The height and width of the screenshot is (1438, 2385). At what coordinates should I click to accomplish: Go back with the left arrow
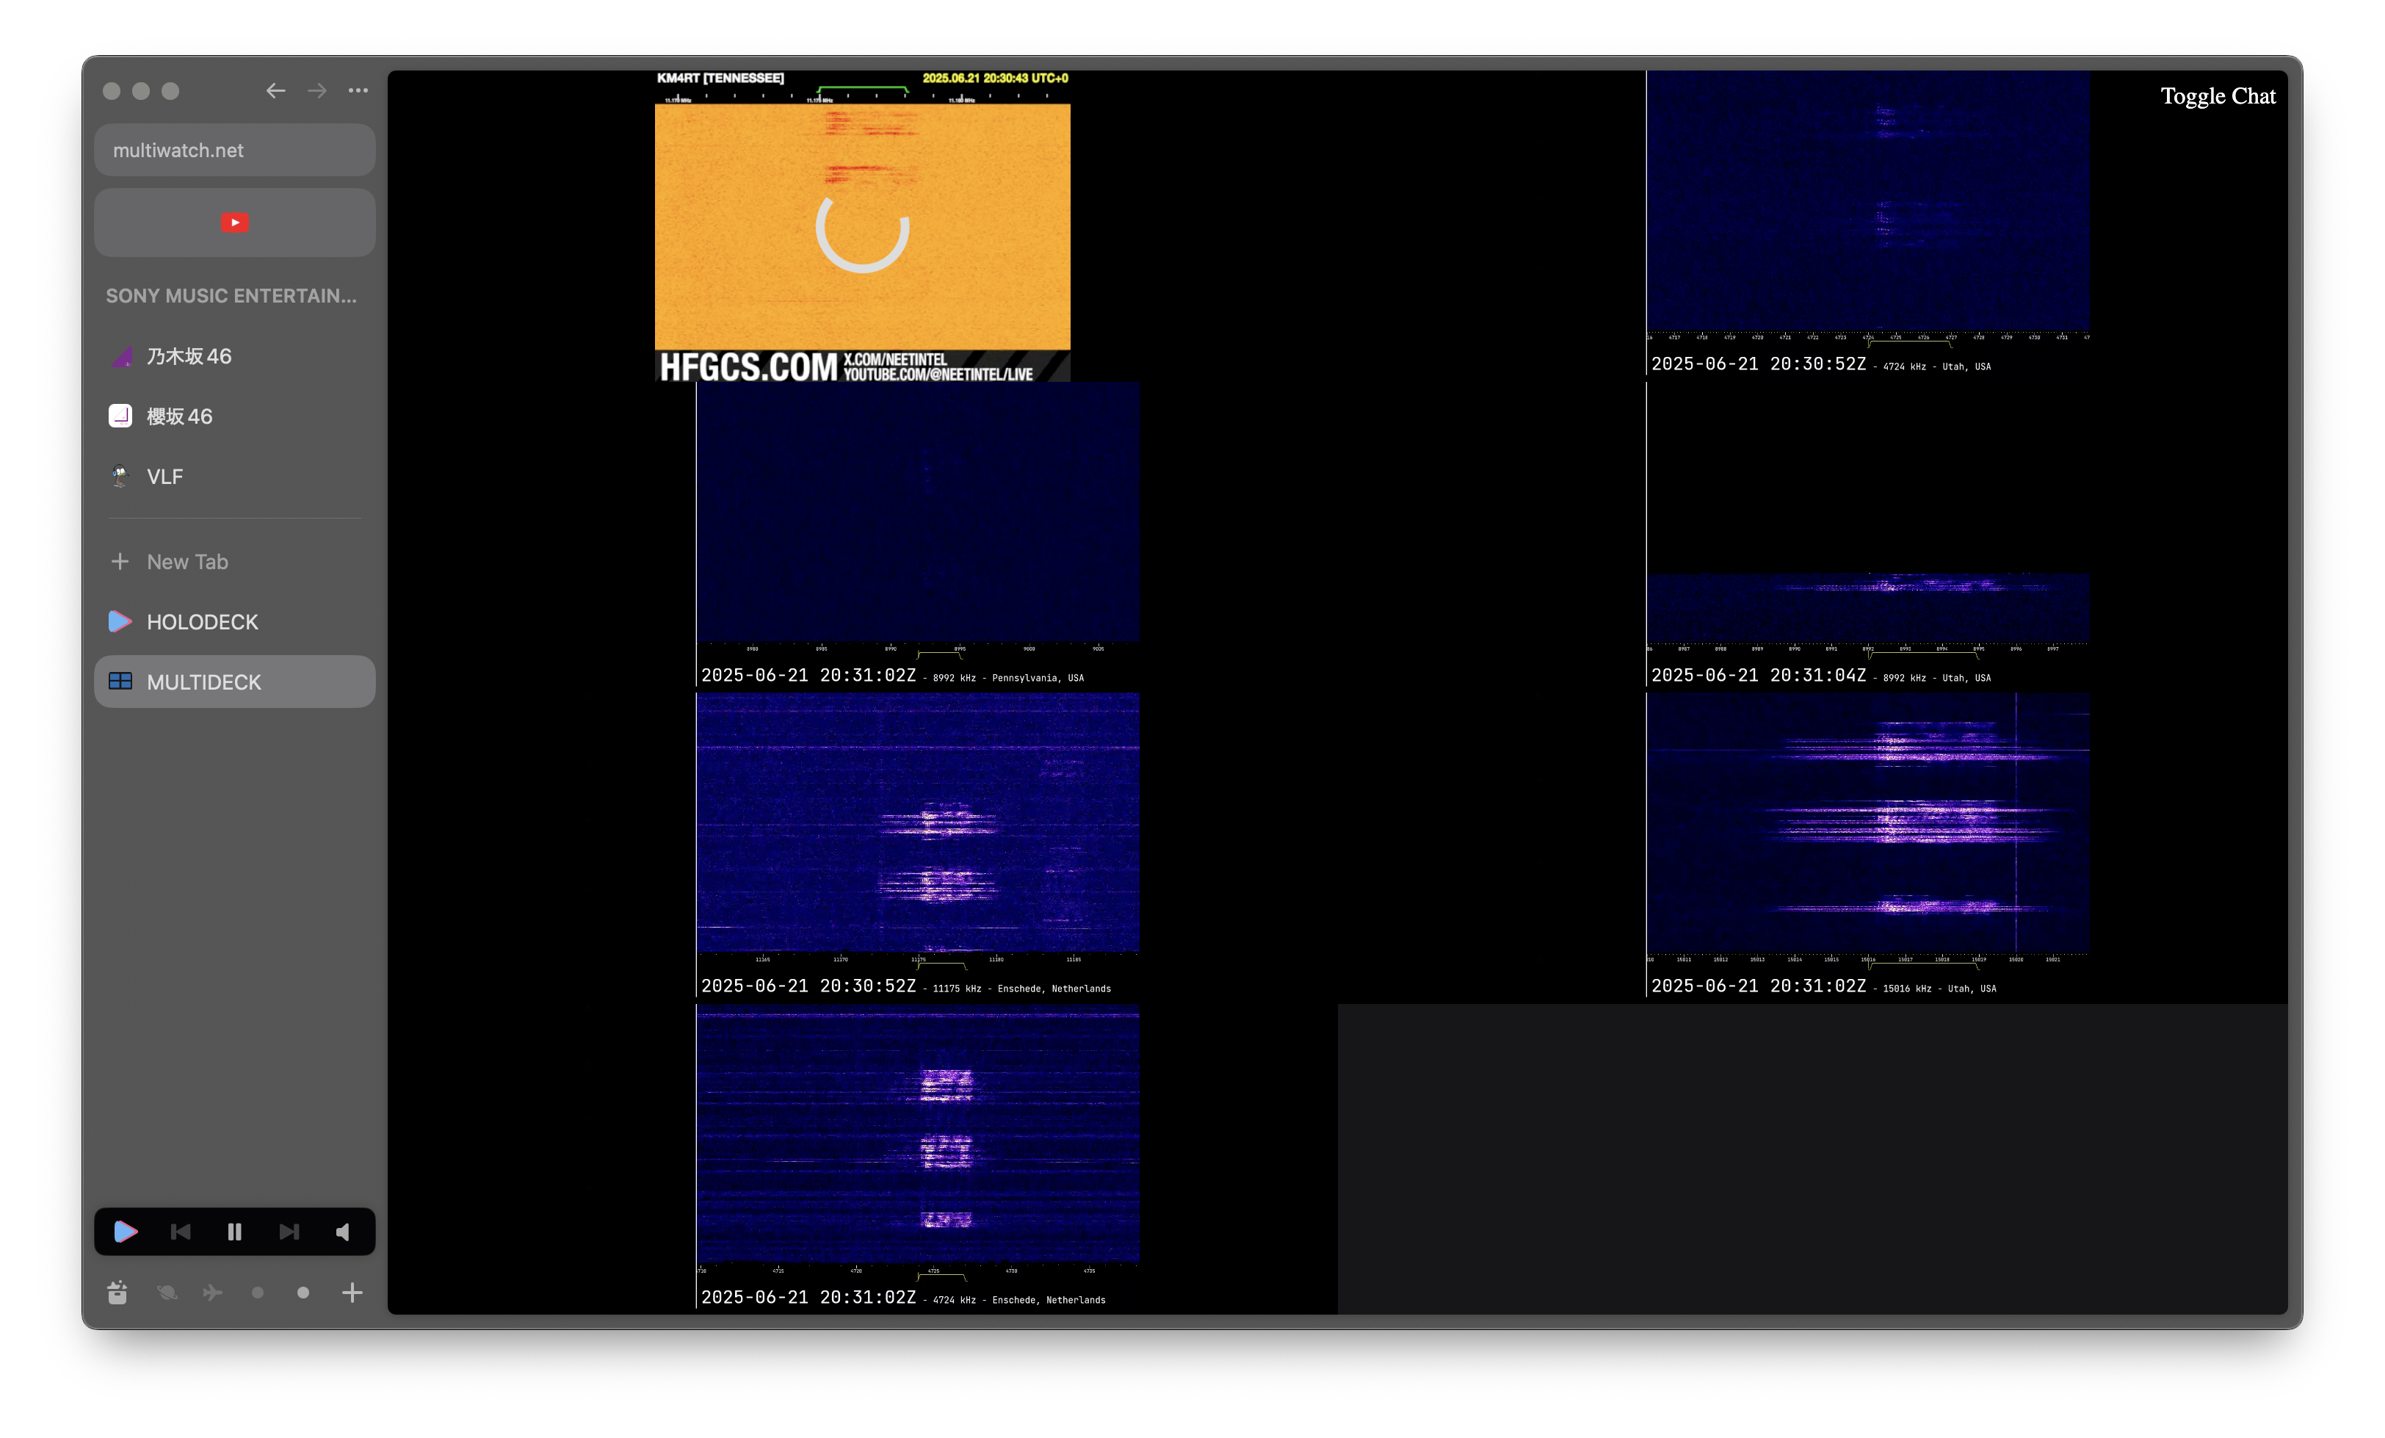point(276,91)
